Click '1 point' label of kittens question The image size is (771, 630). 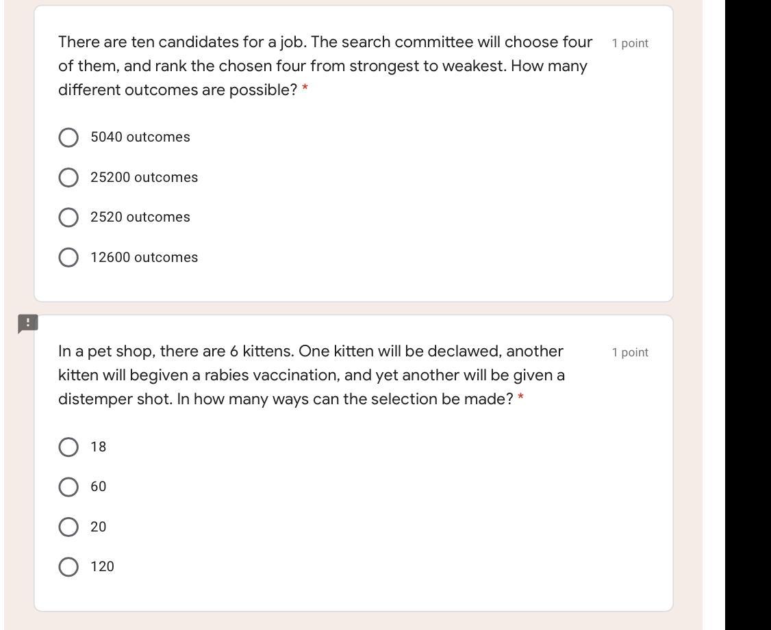pyautogui.click(x=630, y=352)
